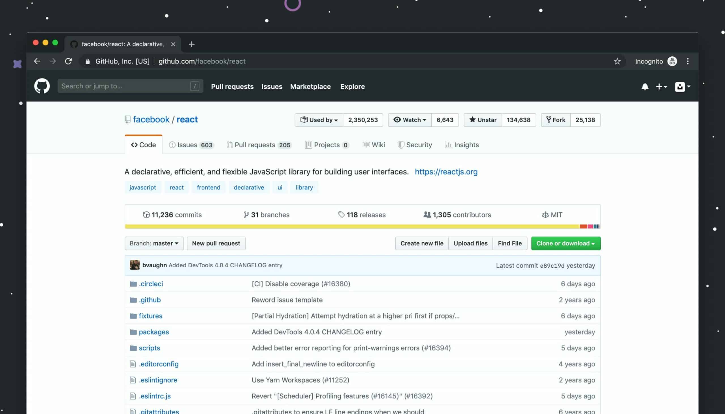725x414 pixels.
Task: Expand the Used by dropdown
Action: (319, 120)
